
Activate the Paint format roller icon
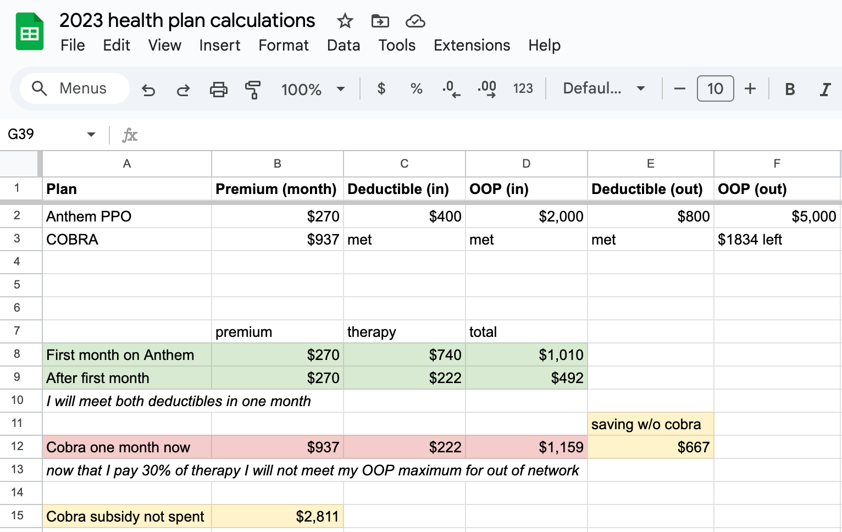coord(253,90)
